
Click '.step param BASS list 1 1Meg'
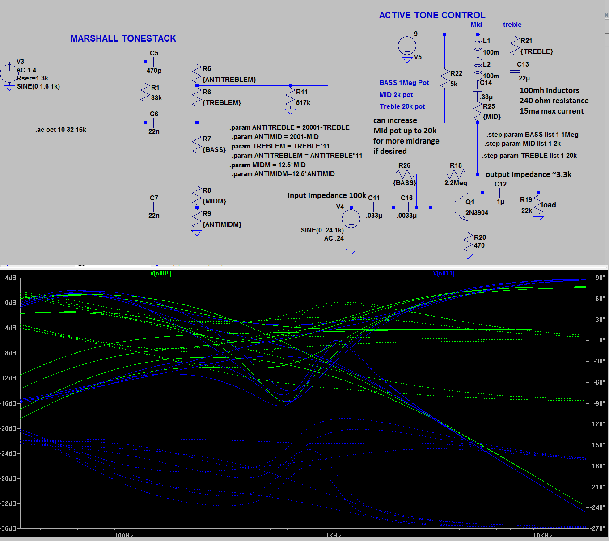533,135
